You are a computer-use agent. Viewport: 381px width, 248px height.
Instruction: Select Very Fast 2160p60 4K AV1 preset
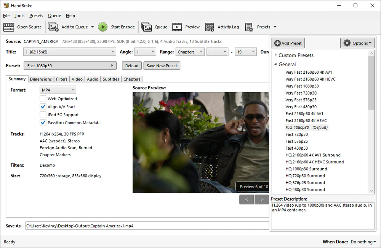click(309, 72)
